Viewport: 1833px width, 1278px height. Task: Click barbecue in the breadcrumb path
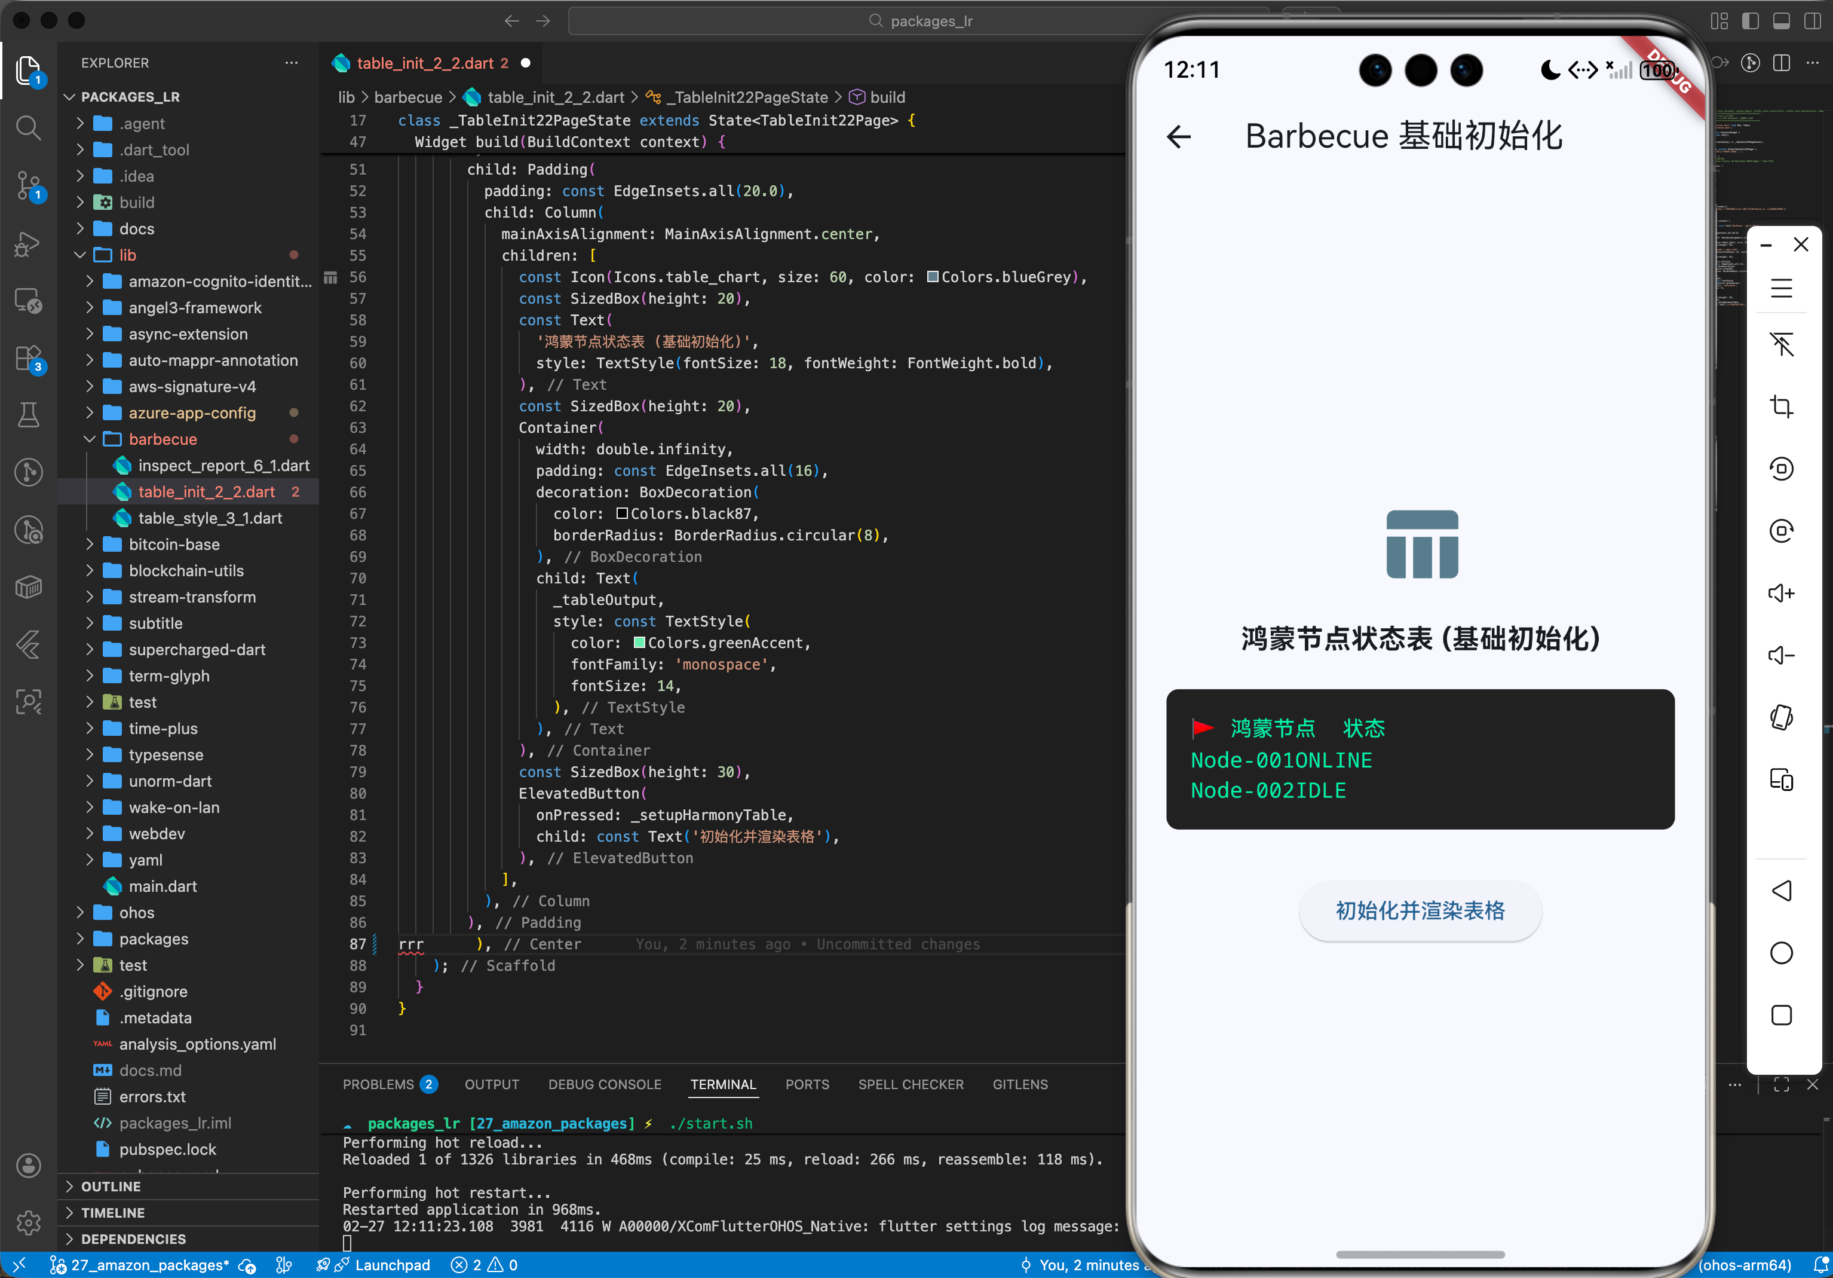click(x=408, y=97)
